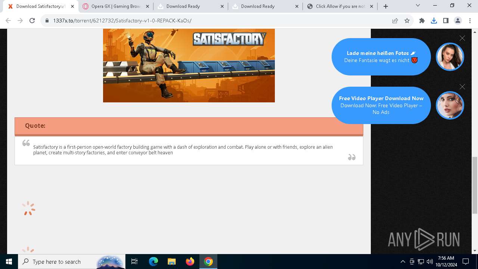The height and width of the screenshot is (269, 478).
Task: Open the Windows Start menu
Action: [9, 262]
